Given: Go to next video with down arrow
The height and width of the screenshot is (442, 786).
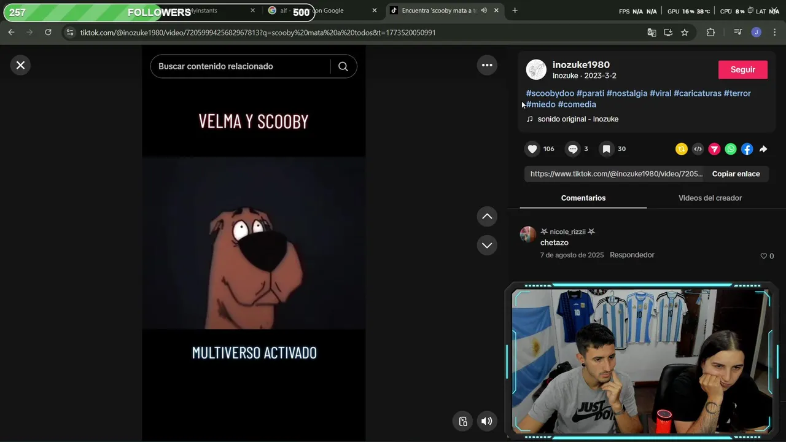Looking at the screenshot, I should (x=487, y=245).
